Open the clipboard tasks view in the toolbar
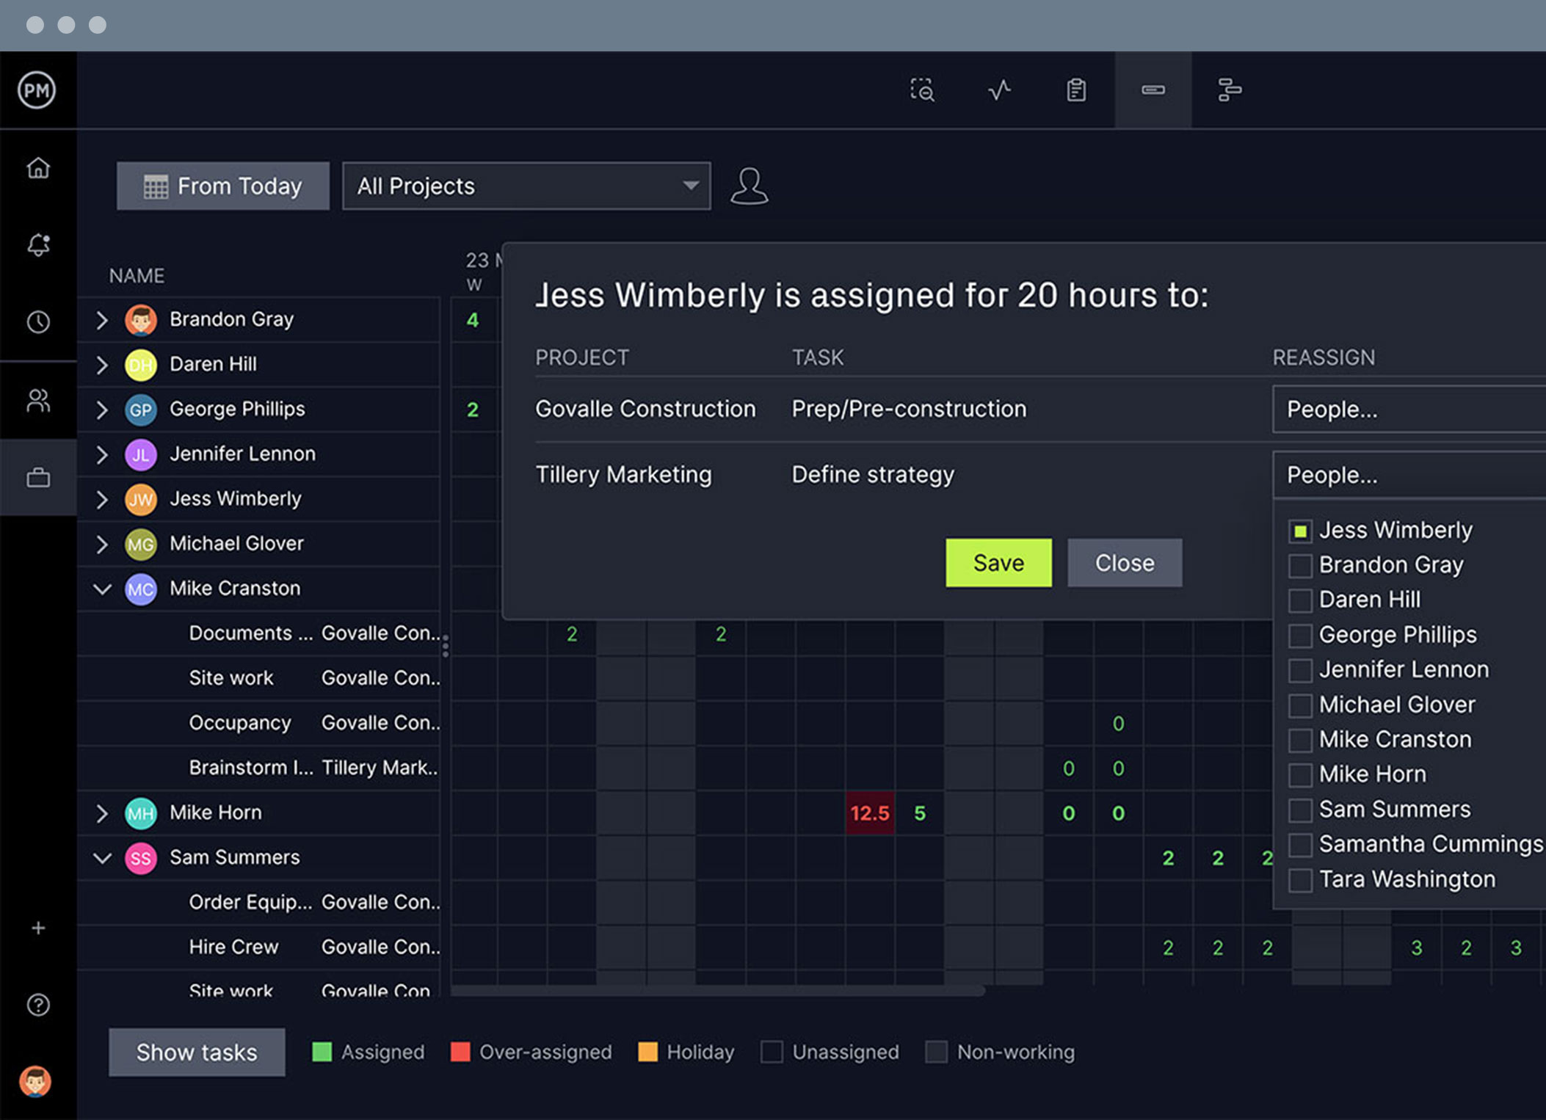The height and width of the screenshot is (1120, 1546). pyautogui.click(x=1075, y=90)
